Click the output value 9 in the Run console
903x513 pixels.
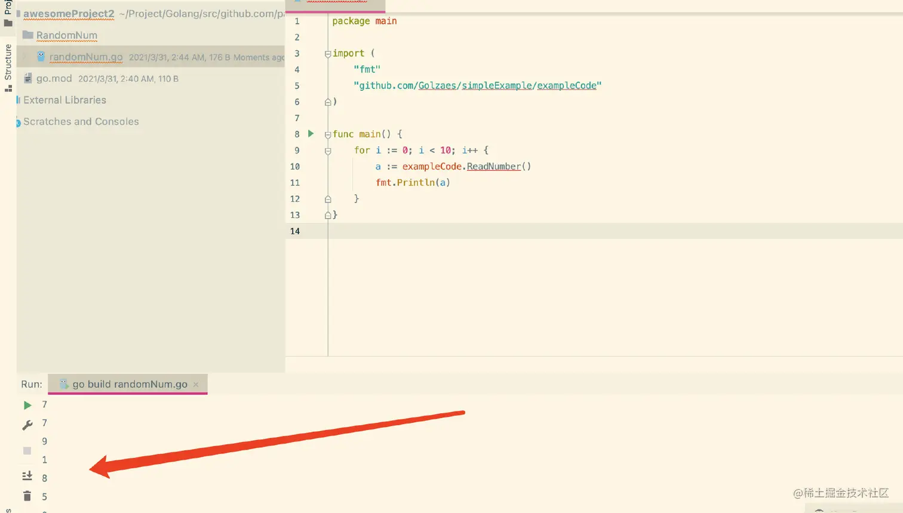point(44,441)
